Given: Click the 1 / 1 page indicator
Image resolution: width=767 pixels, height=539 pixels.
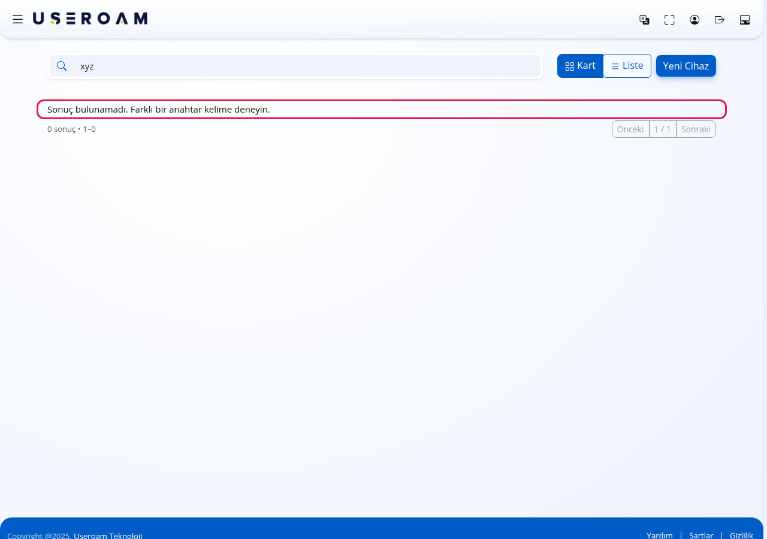Looking at the screenshot, I should (663, 129).
